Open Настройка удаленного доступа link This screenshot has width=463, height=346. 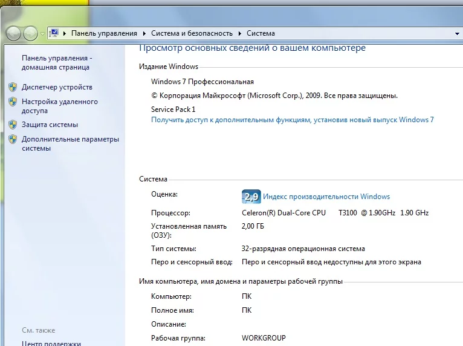pos(60,106)
